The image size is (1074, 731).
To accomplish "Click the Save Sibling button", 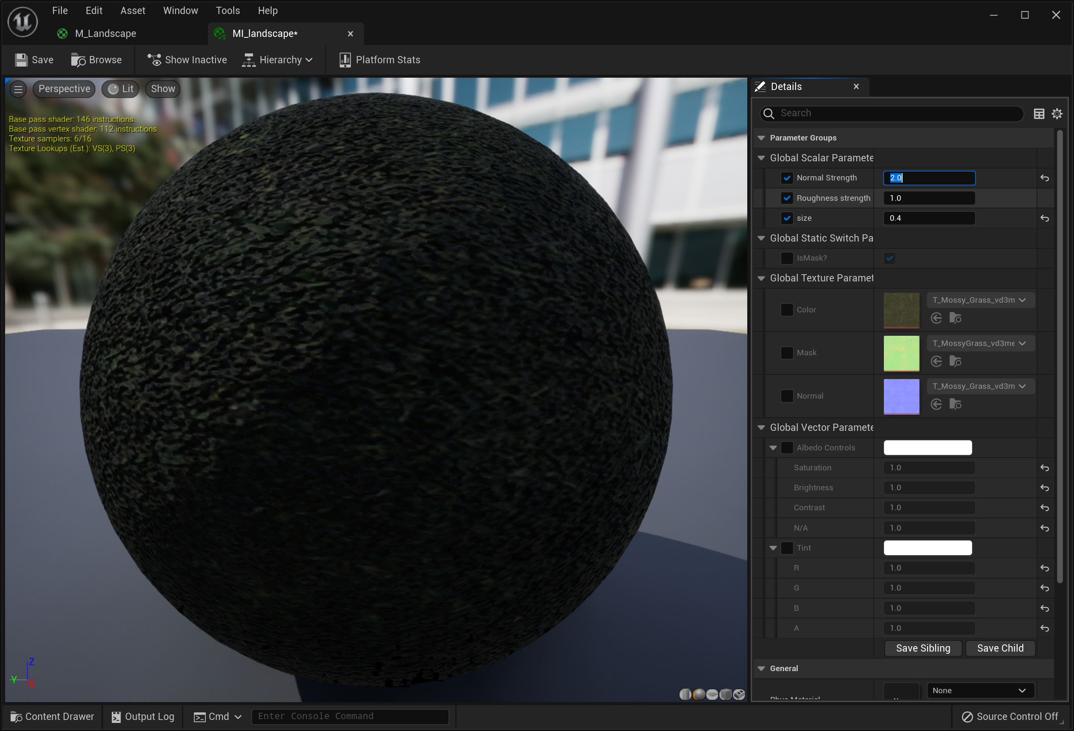I will [923, 648].
